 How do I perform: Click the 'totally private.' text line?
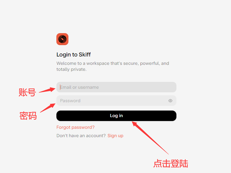click(x=71, y=69)
